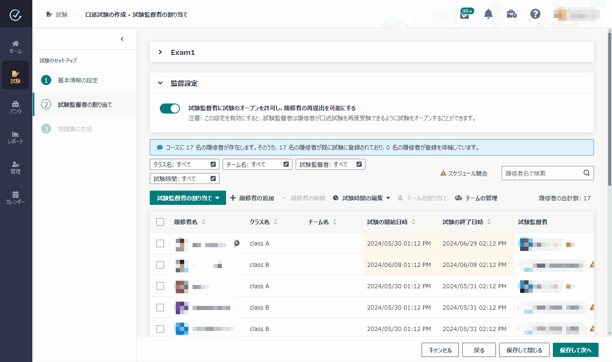Click the edit icon on 試験監督者 filter
This screenshot has height=362, width=612.
click(359, 164)
